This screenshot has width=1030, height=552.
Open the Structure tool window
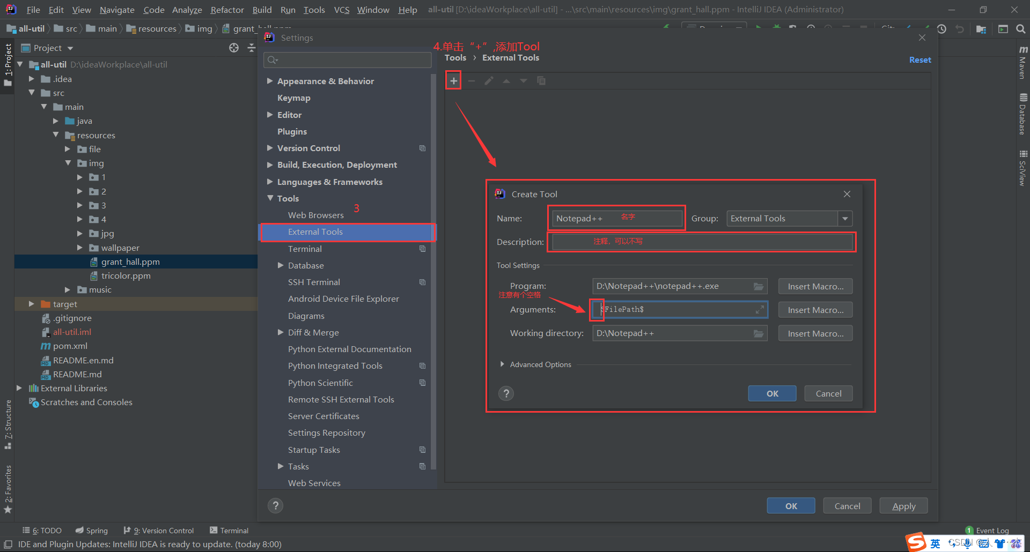pyautogui.click(x=8, y=424)
